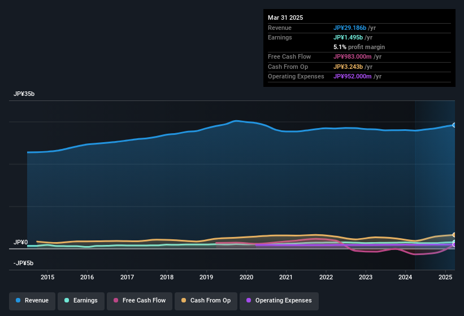464x316 pixels.
Task: Click the JP¥29.186b revenue value
Action: pos(350,28)
